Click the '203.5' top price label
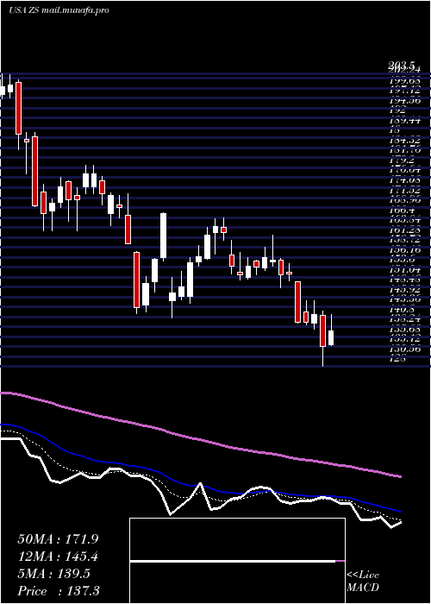Viewport: 431px width, 604px height. (401, 66)
